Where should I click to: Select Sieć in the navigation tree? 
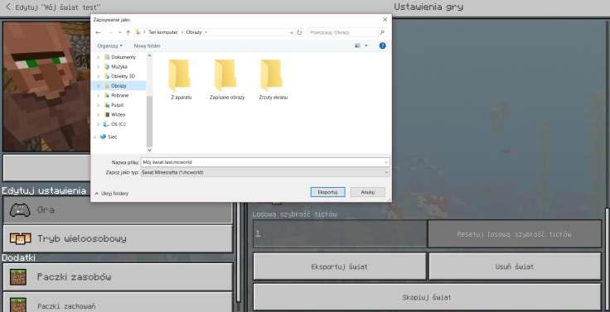pyautogui.click(x=112, y=137)
